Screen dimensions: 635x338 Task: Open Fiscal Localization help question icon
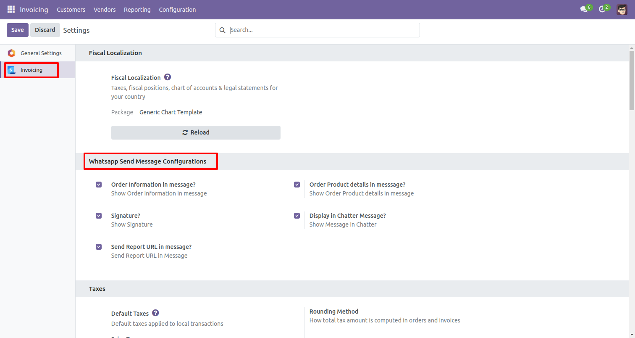168,77
